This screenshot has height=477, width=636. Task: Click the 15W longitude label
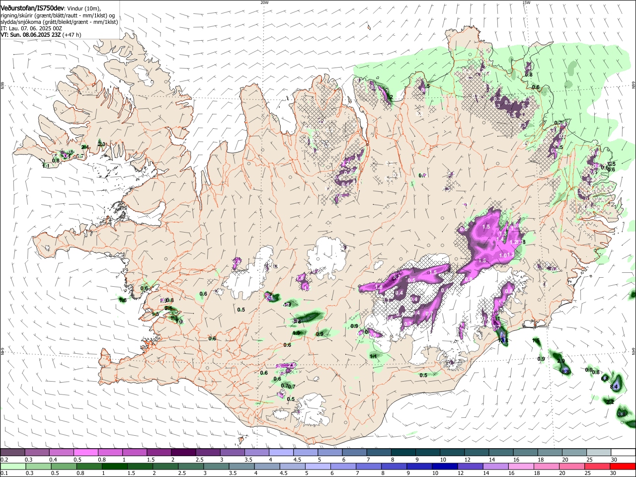pos(526,2)
